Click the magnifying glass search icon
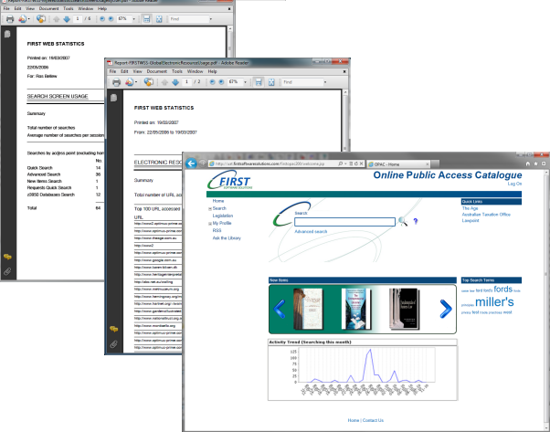The image size is (550, 432). click(x=403, y=221)
